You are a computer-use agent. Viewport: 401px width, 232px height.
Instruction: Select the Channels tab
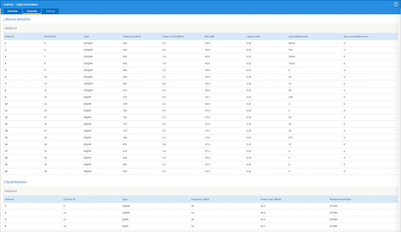[x=32, y=11]
